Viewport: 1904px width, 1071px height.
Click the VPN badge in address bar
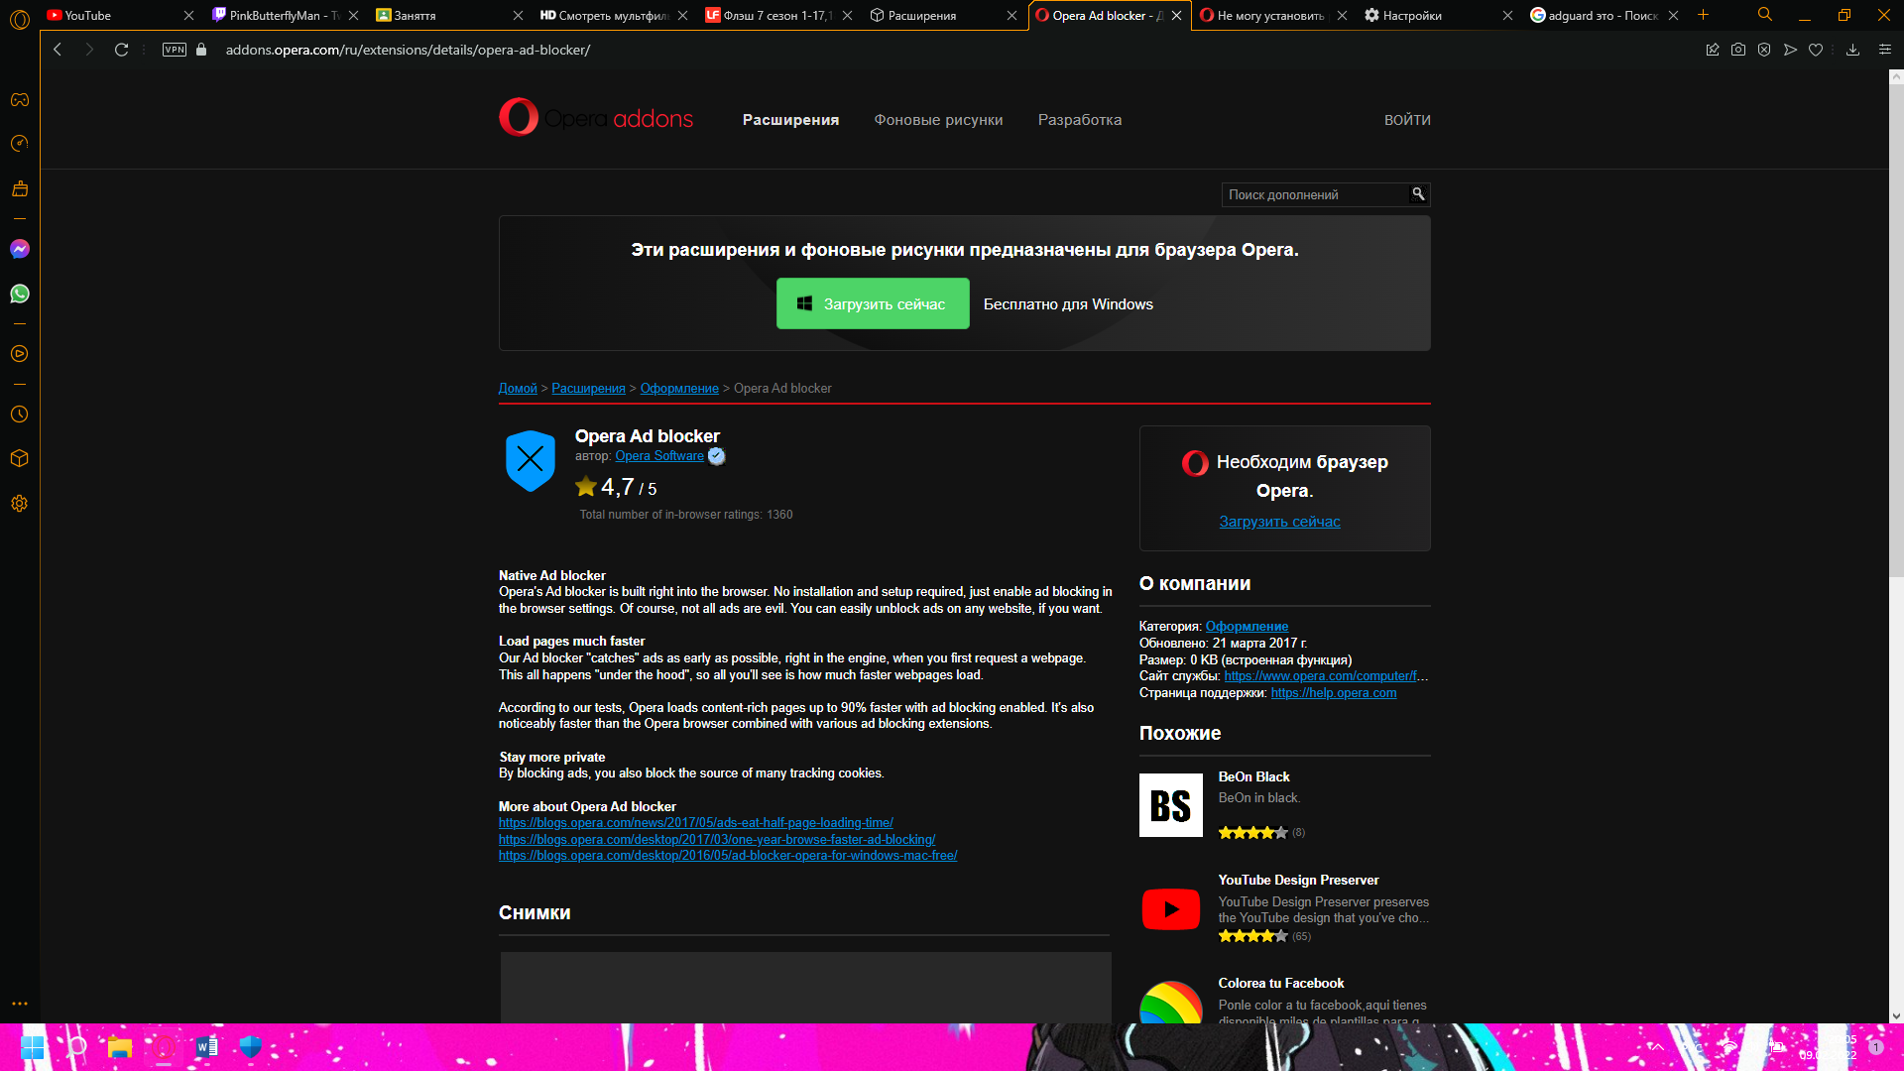(x=175, y=50)
